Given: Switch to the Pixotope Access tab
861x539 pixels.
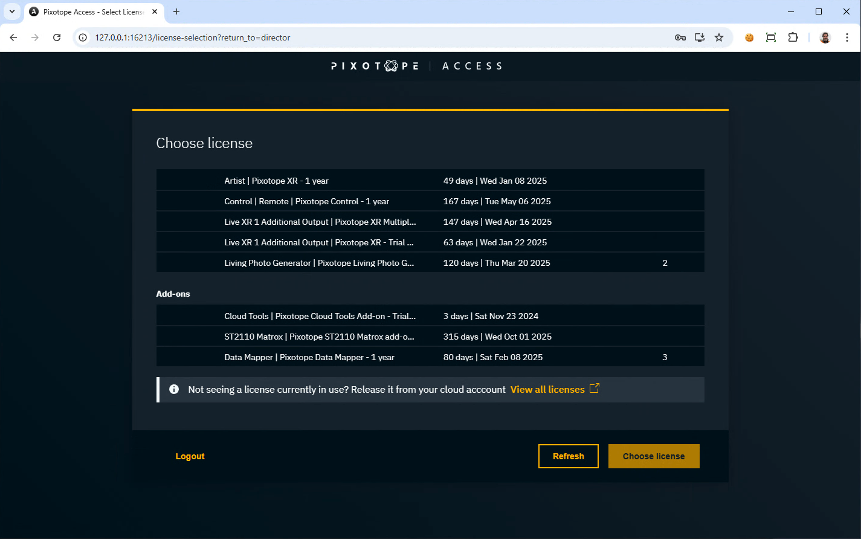Looking at the screenshot, I should tap(91, 11).
